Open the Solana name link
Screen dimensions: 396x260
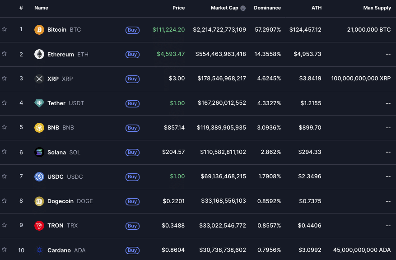56,152
